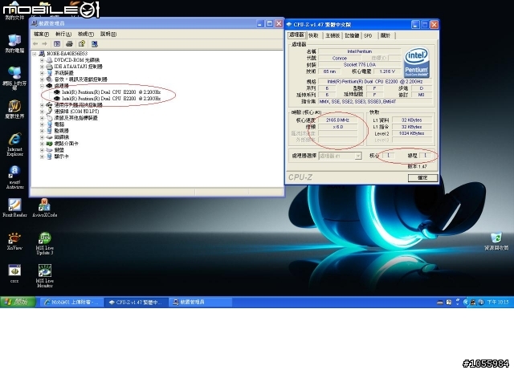Click the MMX, SSE, SSE2 instructions field

tap(375, 102)
